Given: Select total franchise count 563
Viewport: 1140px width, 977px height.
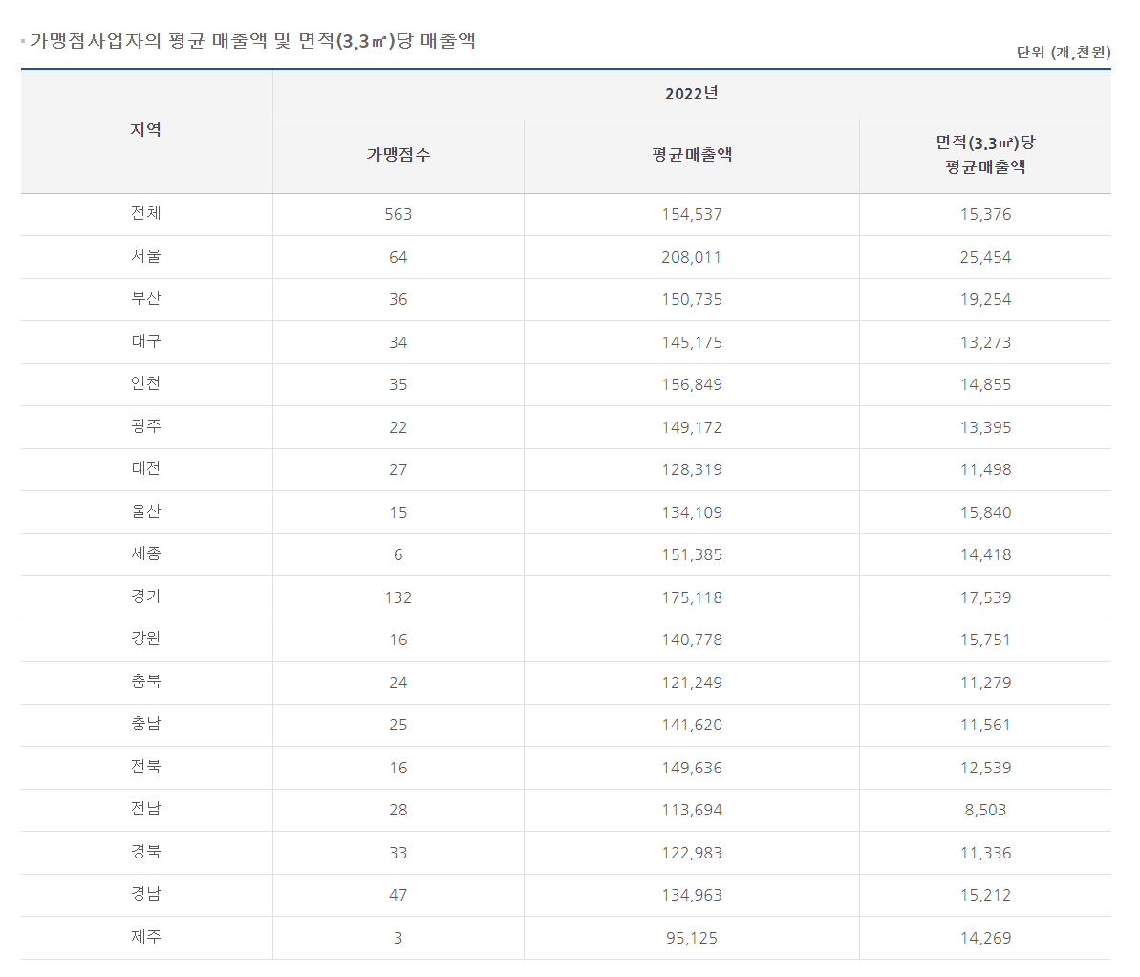Looking at the screenshot, I should coord(398,214).
